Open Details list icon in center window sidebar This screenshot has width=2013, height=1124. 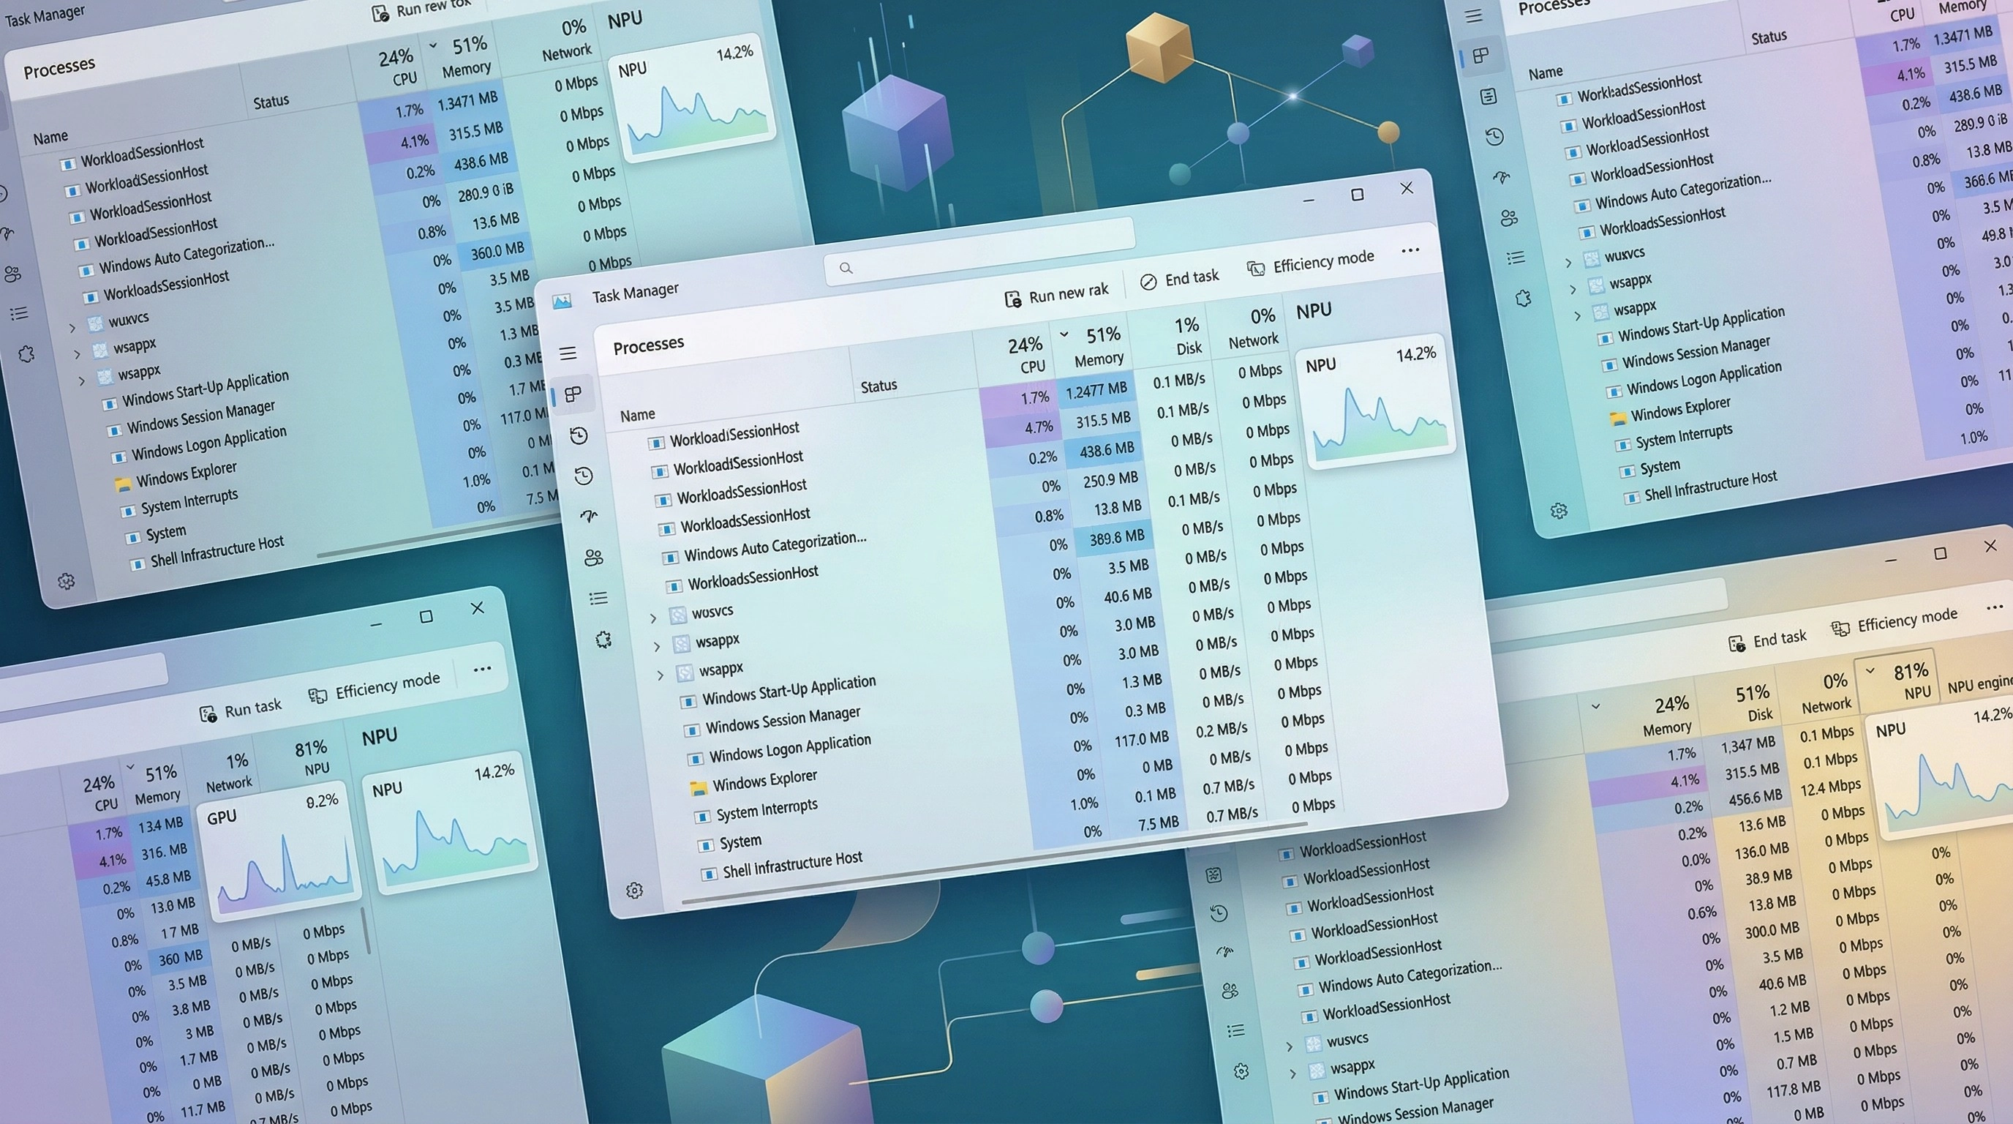pyautogui.click(x=598, y=598)
